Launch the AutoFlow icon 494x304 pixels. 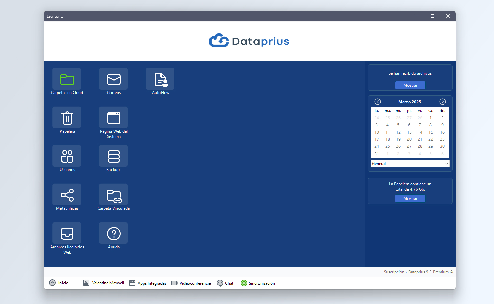point(160,79)
